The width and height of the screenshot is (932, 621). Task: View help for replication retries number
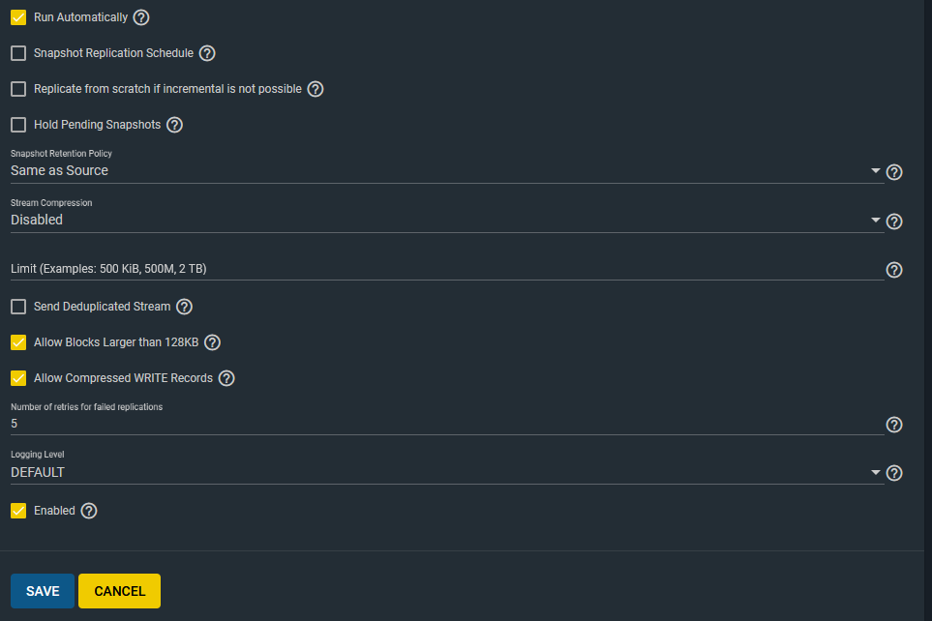(894, 425)
